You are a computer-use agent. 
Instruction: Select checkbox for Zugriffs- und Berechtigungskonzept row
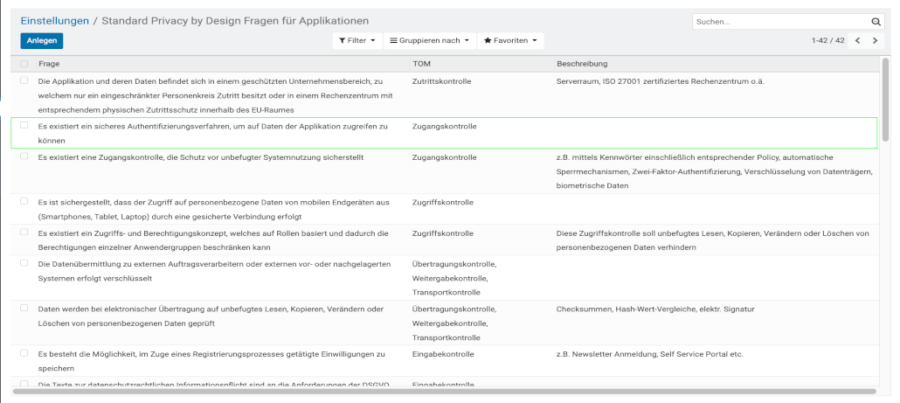24,233
